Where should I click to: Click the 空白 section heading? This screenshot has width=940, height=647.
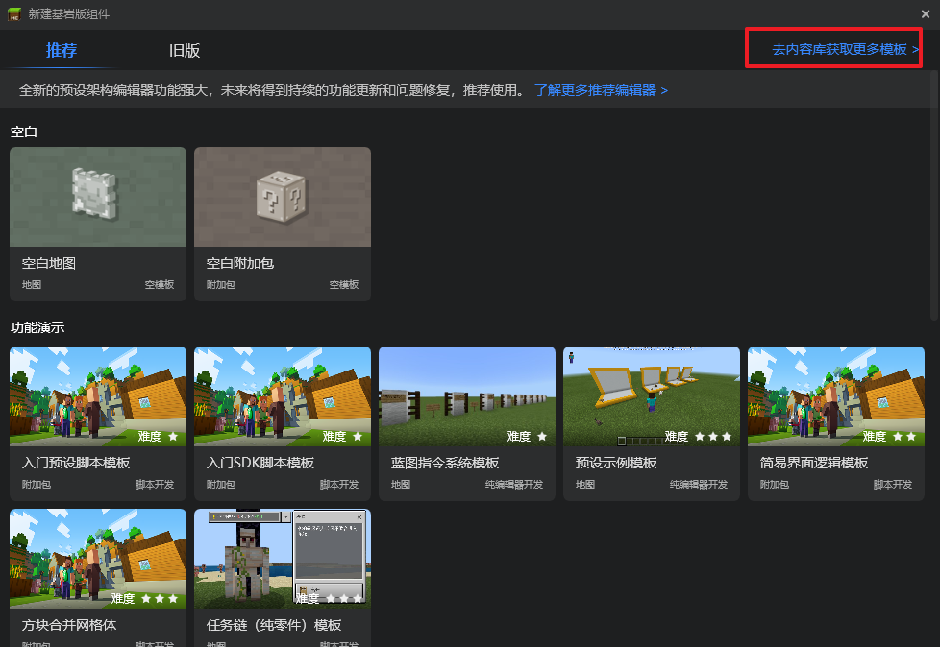pyautogui.click(x=23, y=132)
